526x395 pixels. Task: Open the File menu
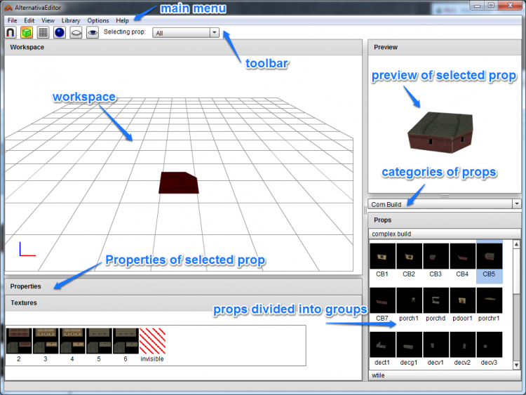pos(12,20)
